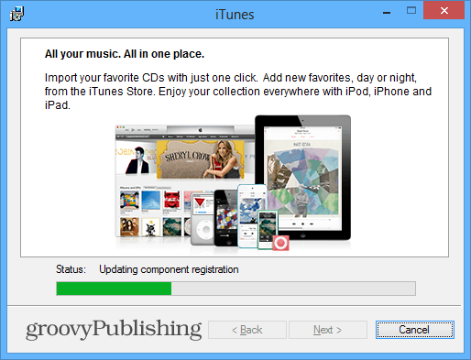Click the "Import your favorite CDs" paragraph
471x360 pixels.
[x=238, y=92]
